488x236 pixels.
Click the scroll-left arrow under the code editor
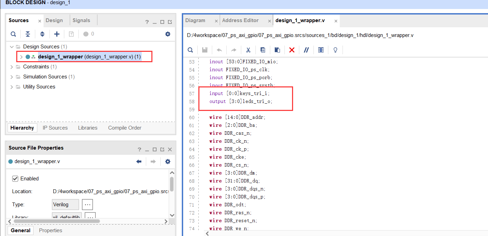coord(207,234)
